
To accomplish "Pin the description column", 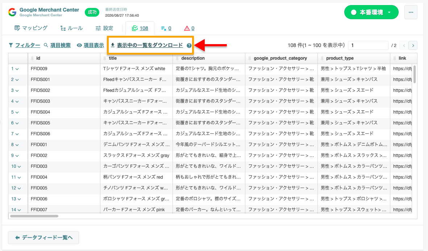I will (177, 58).
